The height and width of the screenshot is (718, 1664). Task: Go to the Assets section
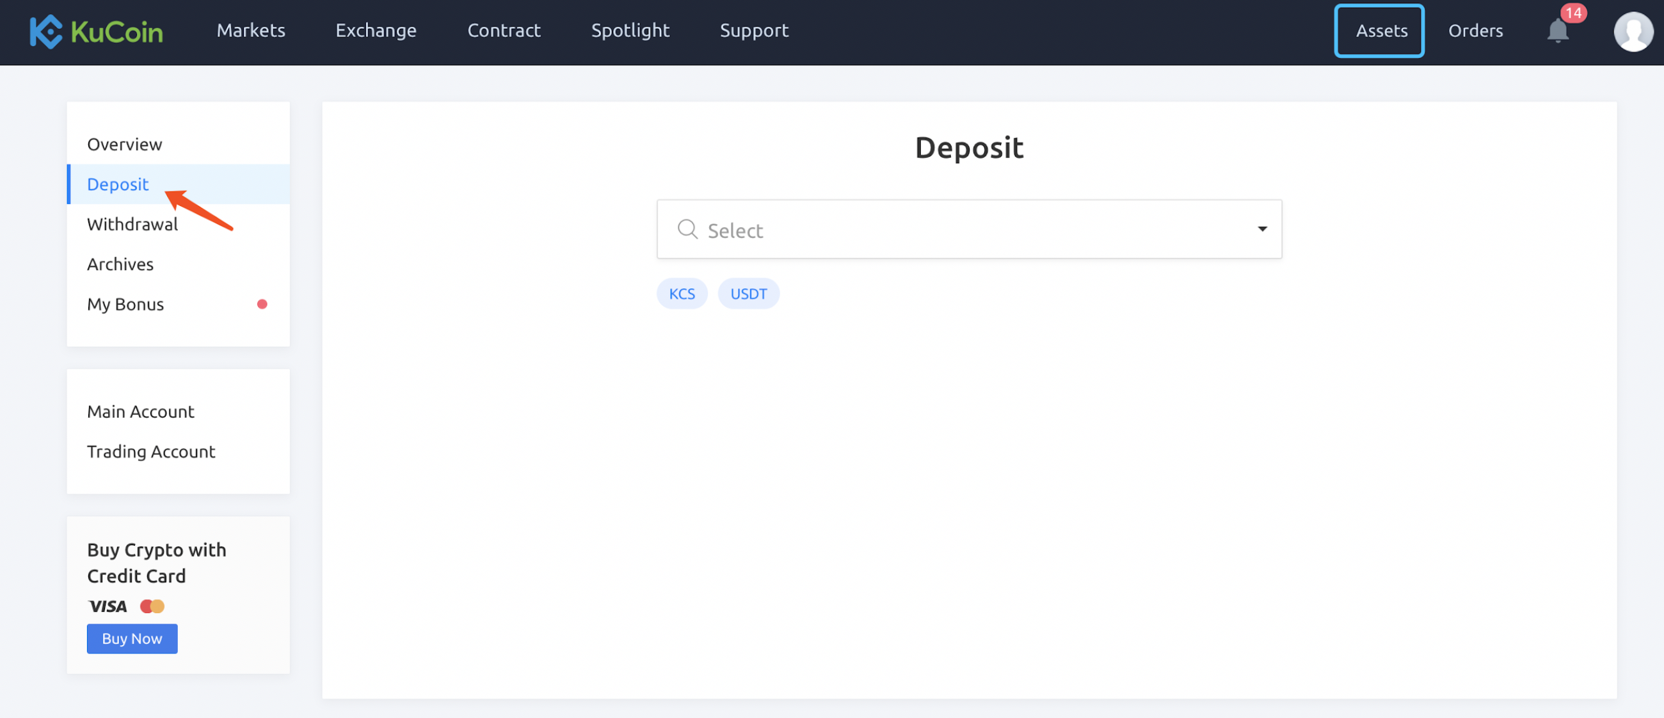click(x=1380, y=30)
